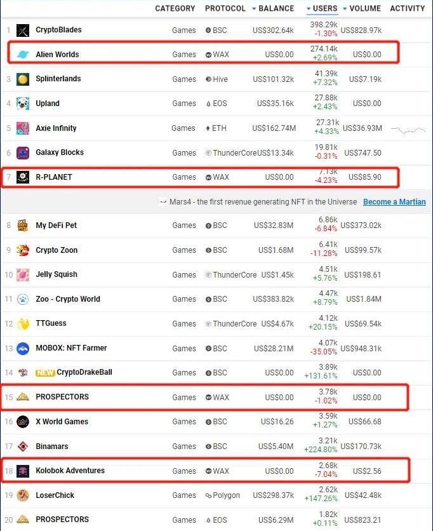Sort by the USERS column arrow
This screenshot has height=531, width=433.
309,9
